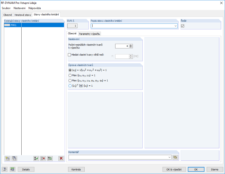Screen dimensions: 225x174
Task: Cancel with the Storno button
Action: pyautogui.click(x=215, y=169)
